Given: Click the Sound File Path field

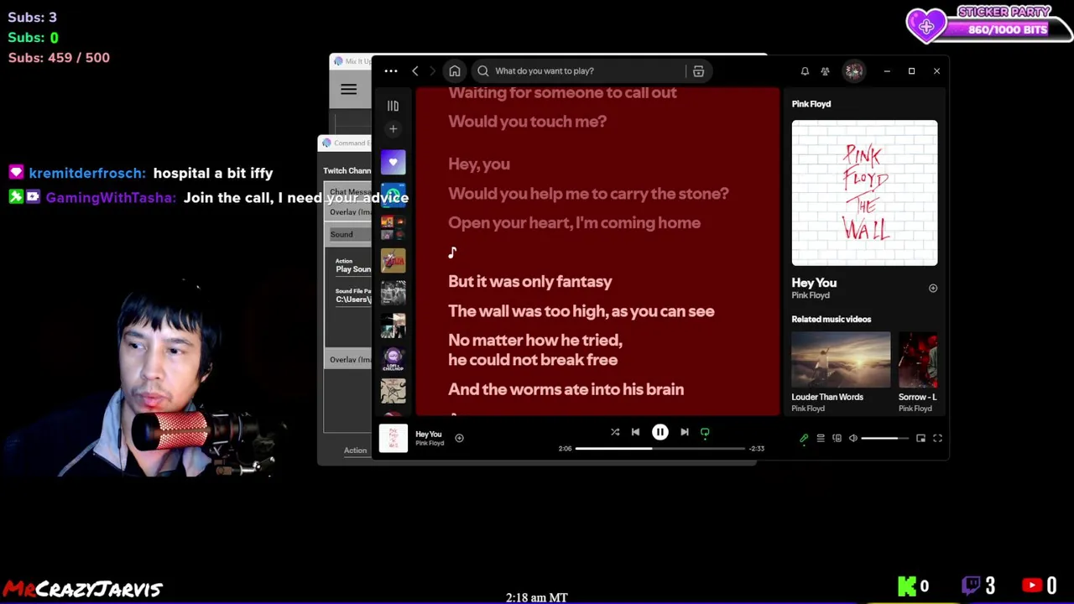Looking at the screenshot, I should pyautogui.click(x=353, y=299).
